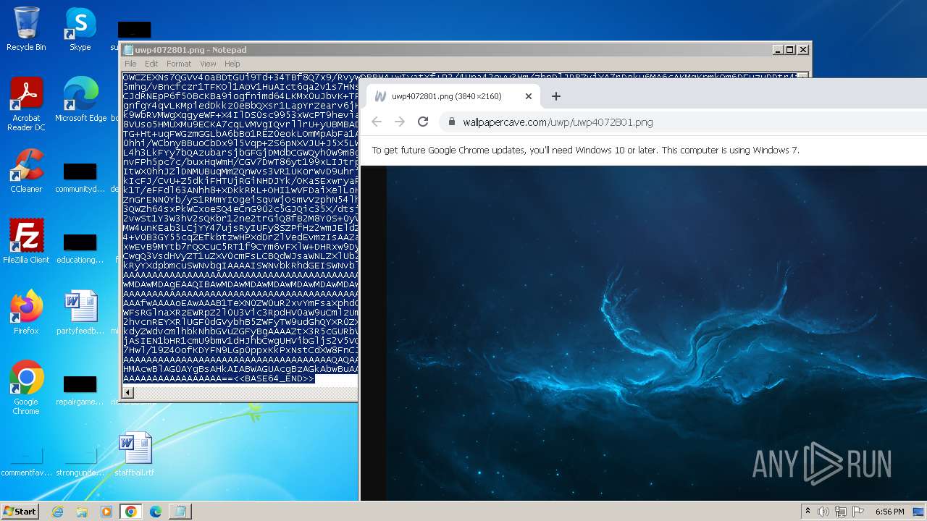Viewport: 927px width, 521px height.
Task: Open Notepad Format menu
Action: click(x=179, y=64)
